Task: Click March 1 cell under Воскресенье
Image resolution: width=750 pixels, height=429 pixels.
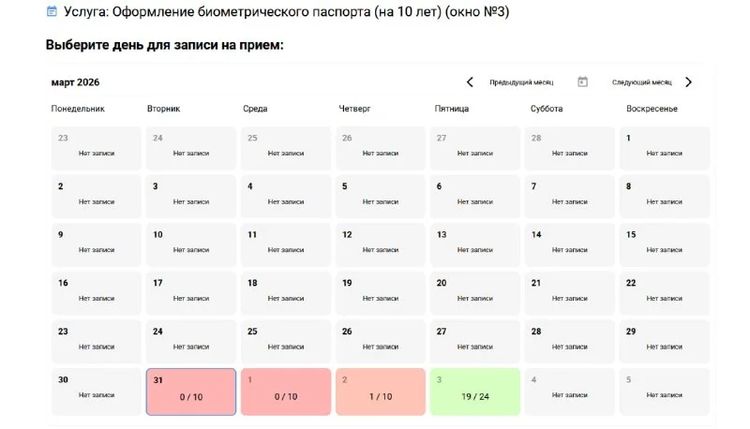Action: (665, 148)
